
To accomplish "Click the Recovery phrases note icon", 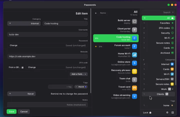I will pos(134,72).
